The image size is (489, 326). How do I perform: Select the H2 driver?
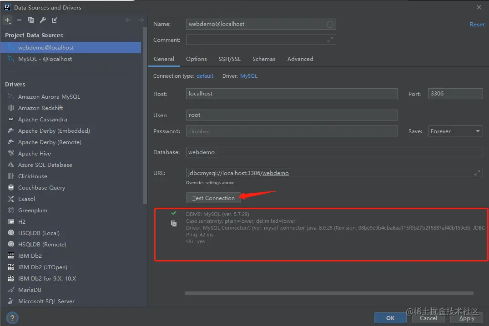(21, 222)
